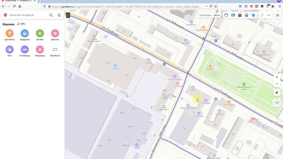The image size is (283, 159).
Task: Toggle the Firefox sidebar icon
Action: point(246,6)
